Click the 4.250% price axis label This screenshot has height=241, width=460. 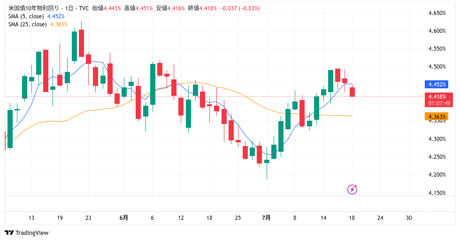437,157
